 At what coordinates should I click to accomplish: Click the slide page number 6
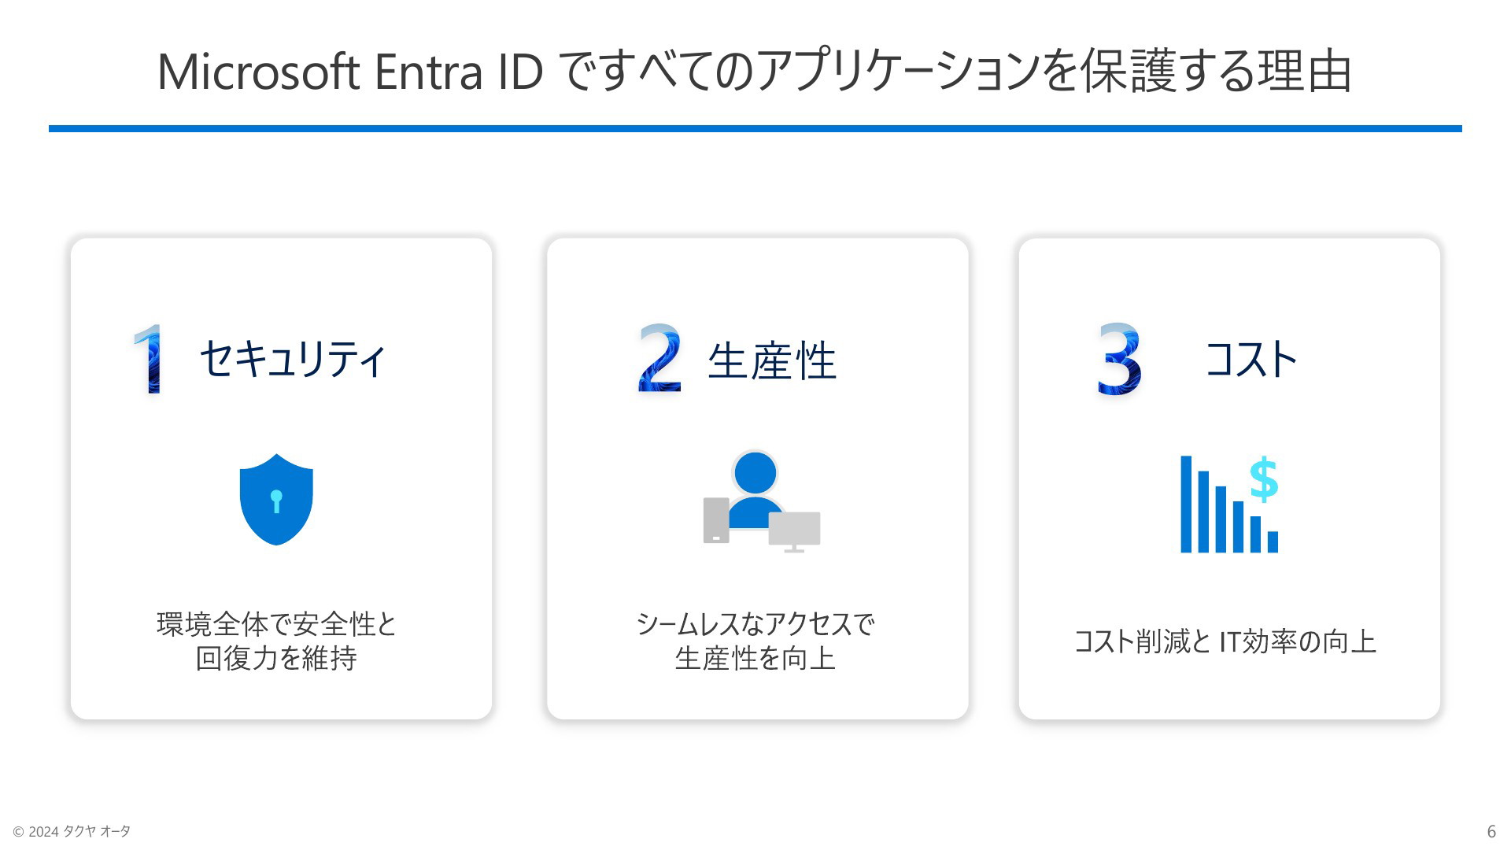pos(1491,832)
